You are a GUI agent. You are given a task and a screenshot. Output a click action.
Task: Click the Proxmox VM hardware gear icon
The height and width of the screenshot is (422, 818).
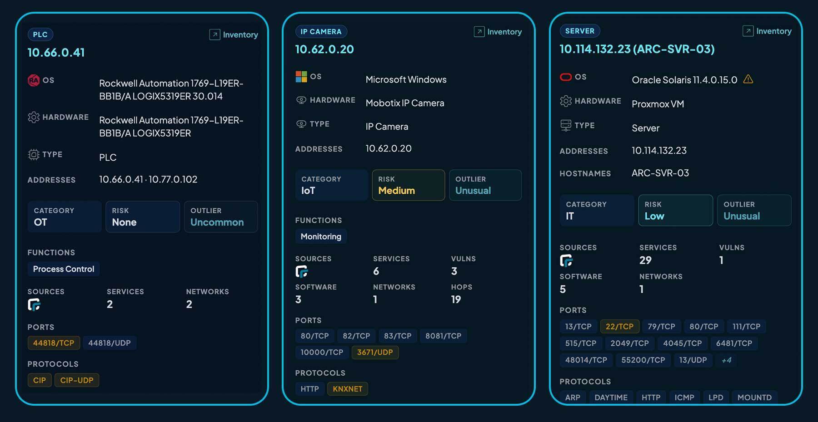566,101
